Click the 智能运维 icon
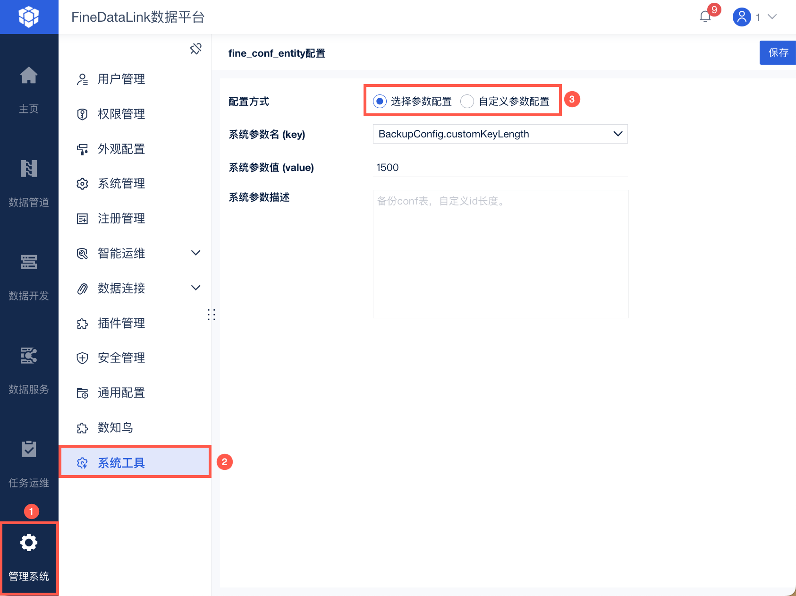Image resolution: width=796 pixels, height=596 pixels. tap(83, 254)
